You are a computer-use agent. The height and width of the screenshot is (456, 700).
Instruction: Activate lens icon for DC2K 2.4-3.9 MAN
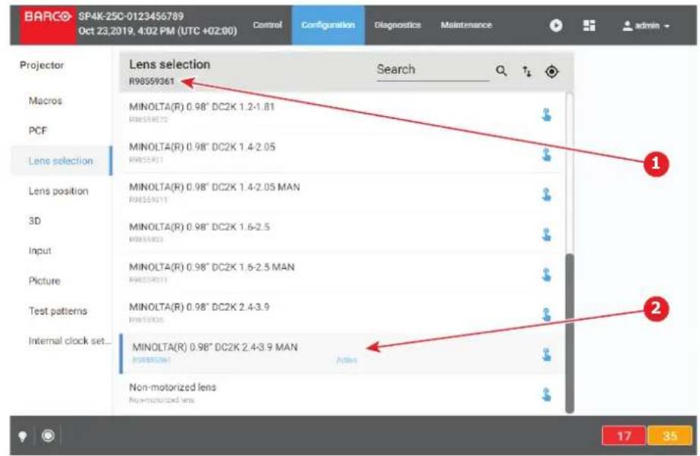click(547, 354)
